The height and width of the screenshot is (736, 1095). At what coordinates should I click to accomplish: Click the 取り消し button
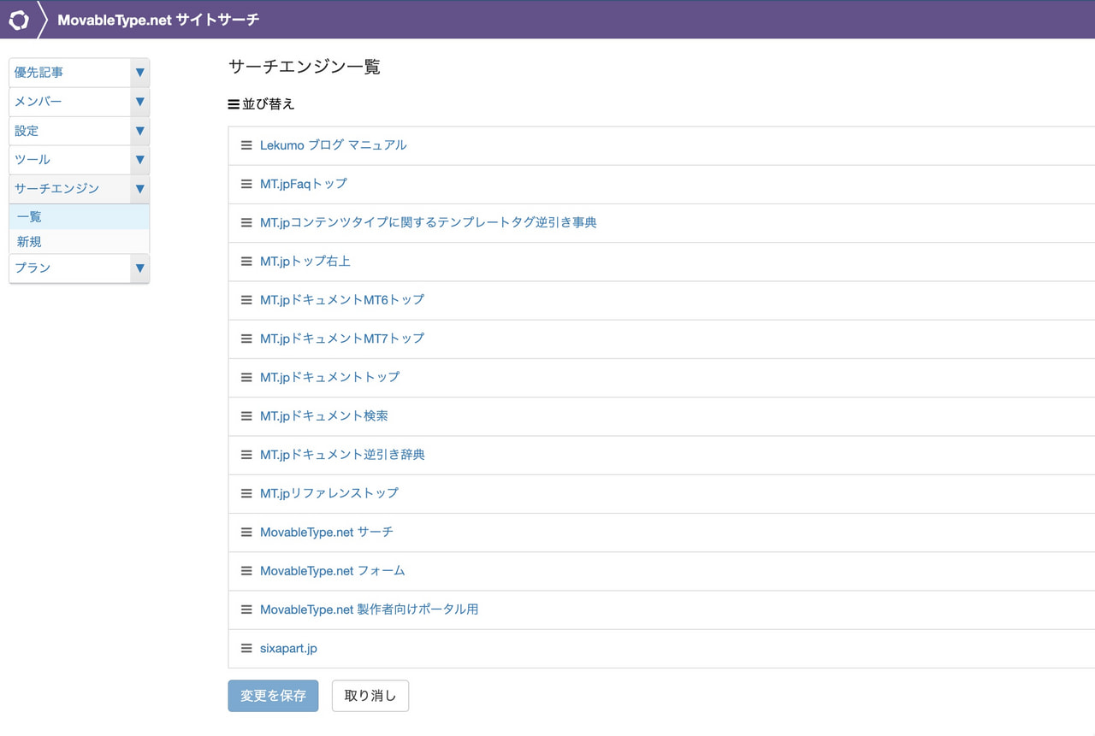370,696
